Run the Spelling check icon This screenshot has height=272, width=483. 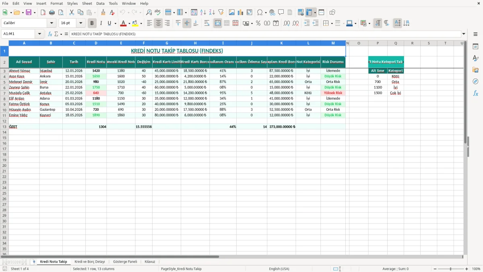tap(158, 12)
